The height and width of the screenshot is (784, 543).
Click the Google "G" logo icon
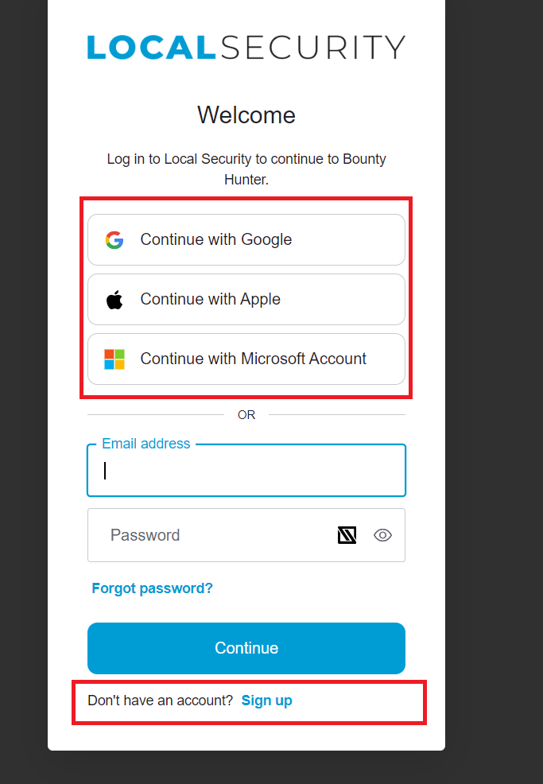114,240
